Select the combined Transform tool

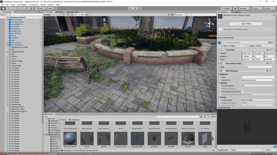click(26, 8)
